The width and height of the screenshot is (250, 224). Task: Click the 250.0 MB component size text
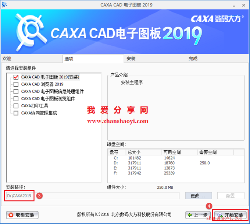165,188
